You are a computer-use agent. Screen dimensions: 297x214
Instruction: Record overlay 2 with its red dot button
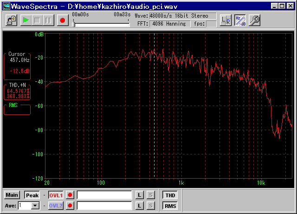tap(70, 205)
